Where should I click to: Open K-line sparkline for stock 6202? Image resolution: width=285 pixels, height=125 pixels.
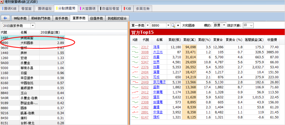135,87
